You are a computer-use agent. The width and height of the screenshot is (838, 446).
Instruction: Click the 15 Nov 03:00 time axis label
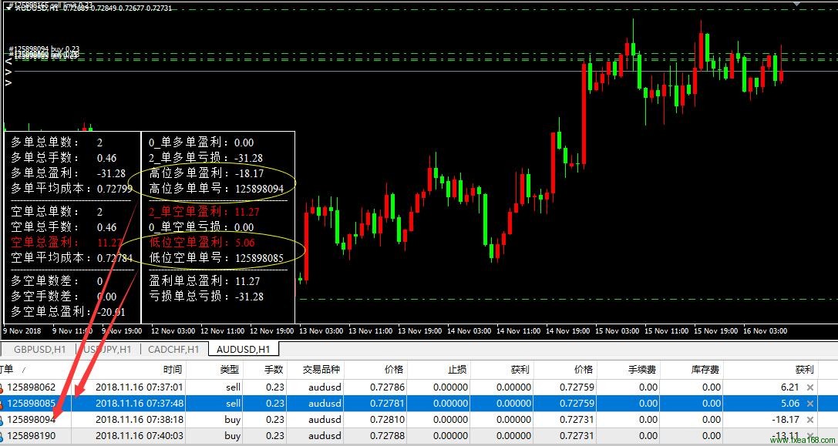(617, 331)
